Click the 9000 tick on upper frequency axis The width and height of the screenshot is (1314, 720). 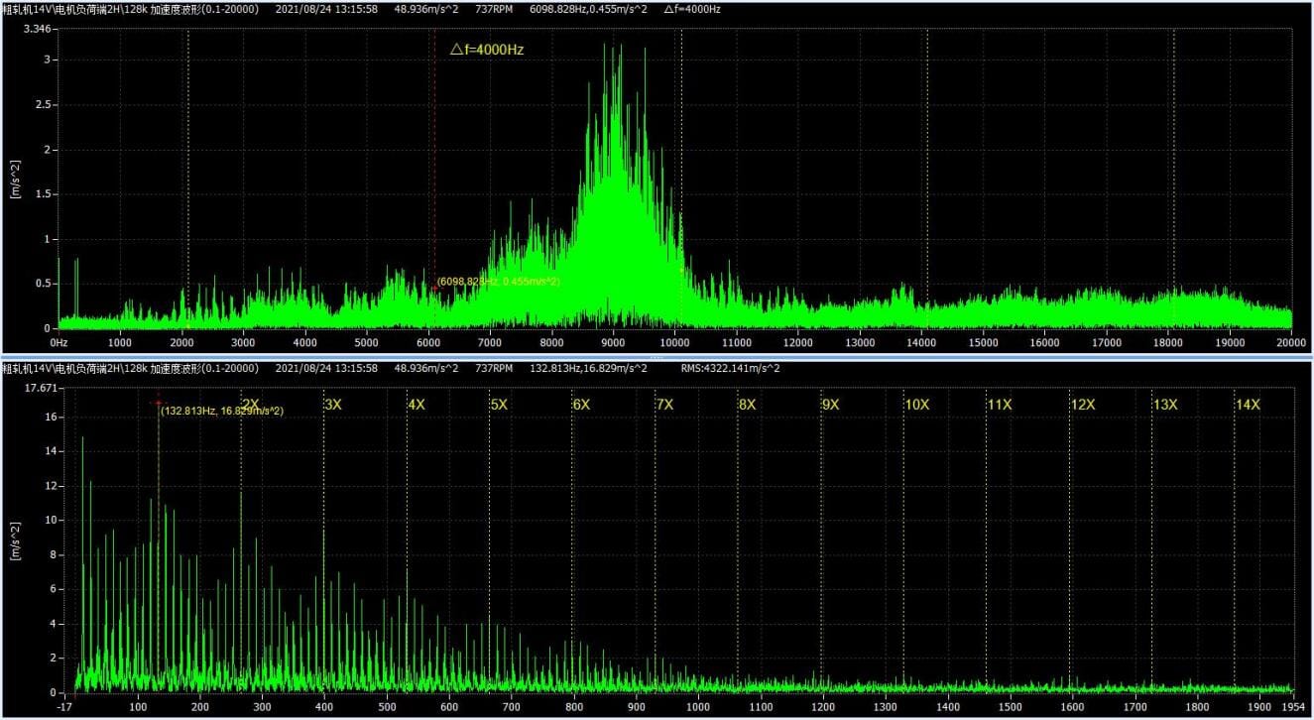[x=614, y=342]
